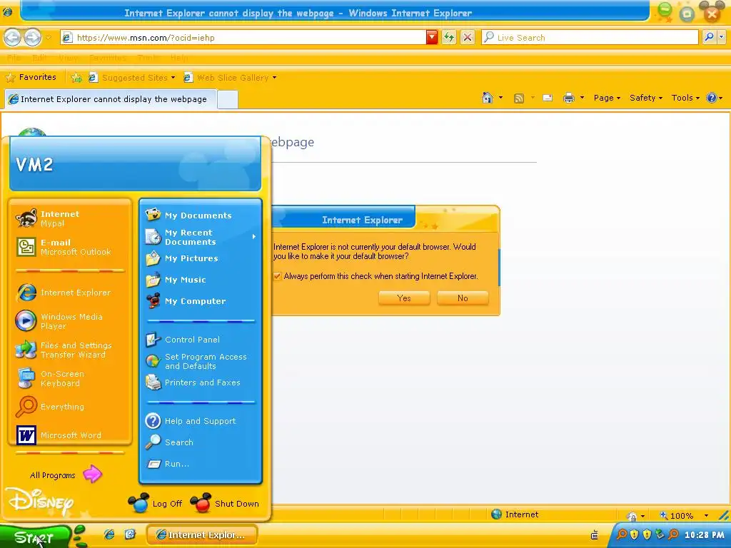This screenshot has width=731, height=548.
Task: Click the Start button
Action: coord(35,537)
